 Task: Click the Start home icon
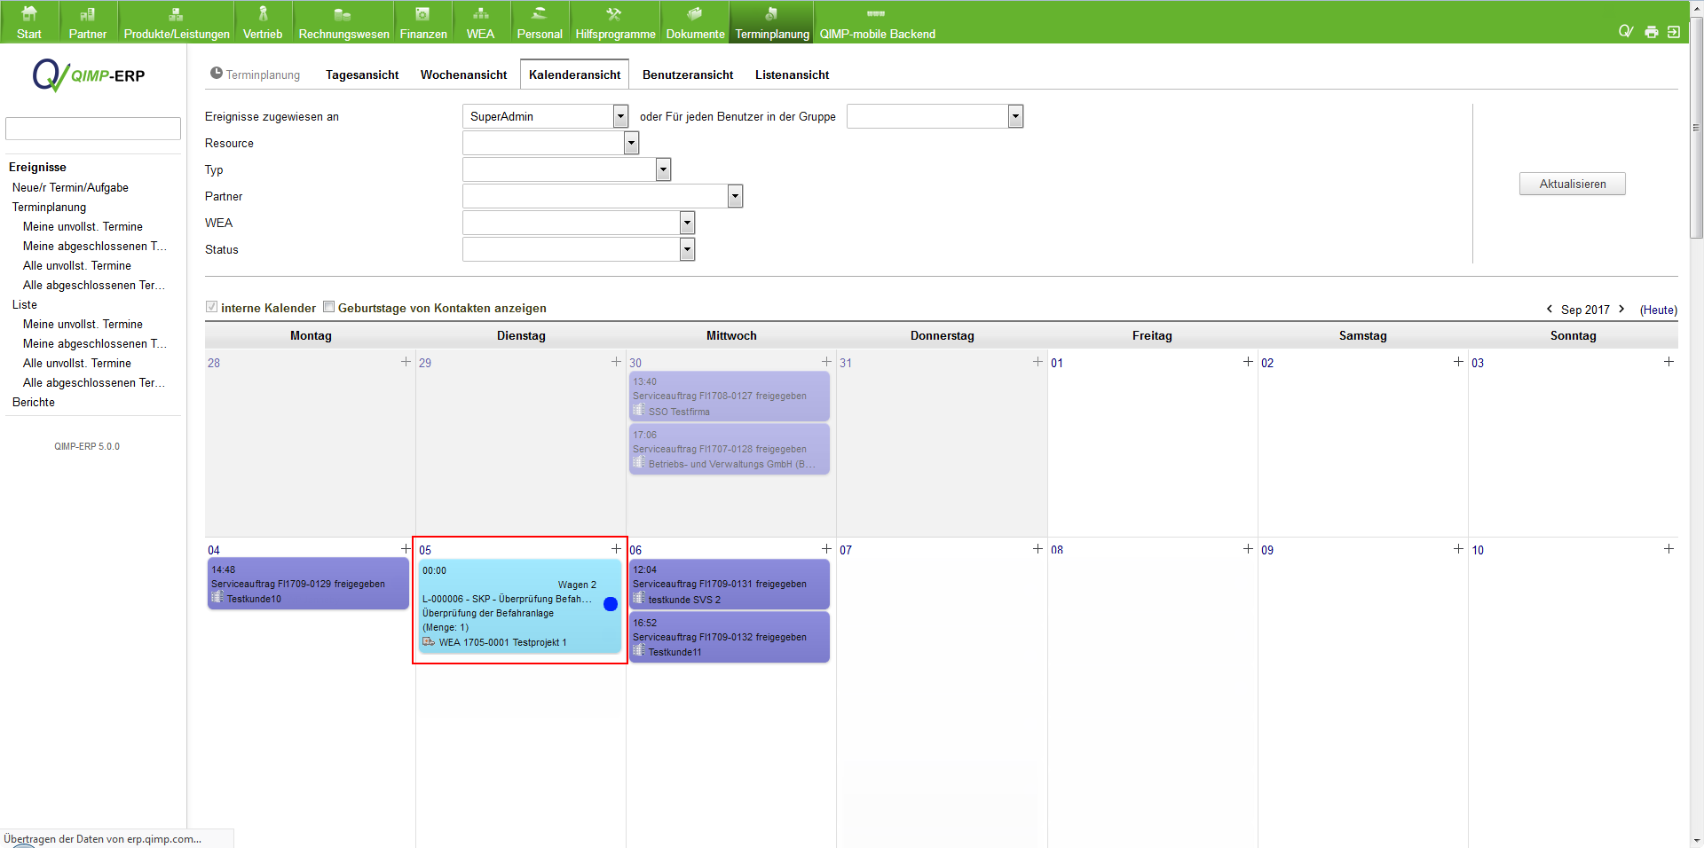point(28,14)
